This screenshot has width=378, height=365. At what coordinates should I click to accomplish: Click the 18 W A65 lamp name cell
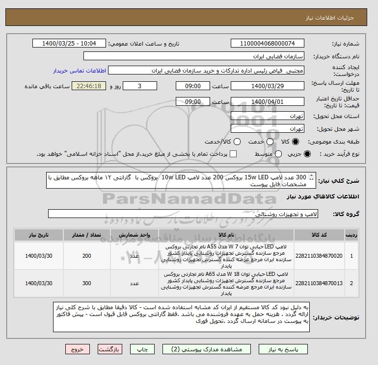tap(226, 284)
